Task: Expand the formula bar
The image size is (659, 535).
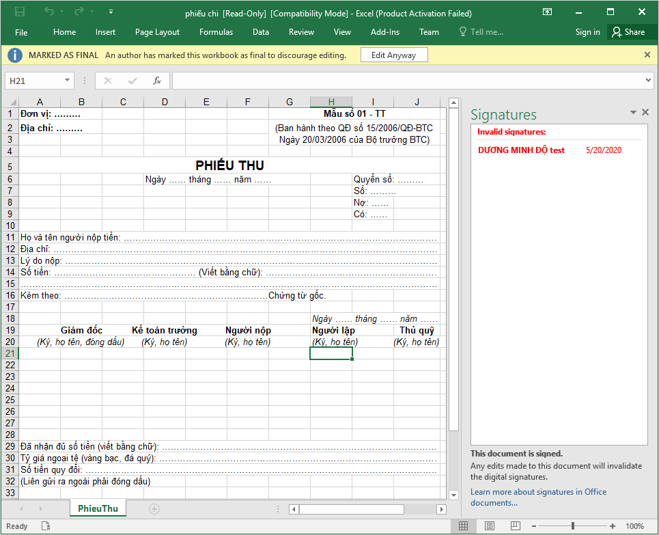Action: pyautogui.click(x=648, y=81)
